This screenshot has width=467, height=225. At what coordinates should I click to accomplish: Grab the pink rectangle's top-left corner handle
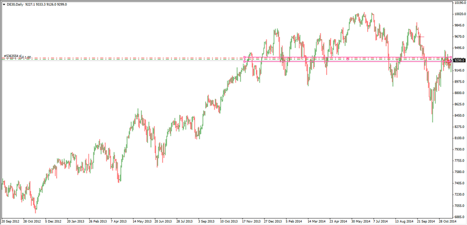click(x=244, y=56)
